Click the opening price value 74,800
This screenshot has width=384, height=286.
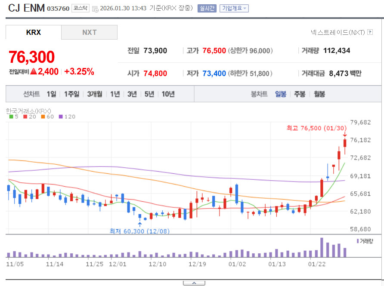click(155, 74)
